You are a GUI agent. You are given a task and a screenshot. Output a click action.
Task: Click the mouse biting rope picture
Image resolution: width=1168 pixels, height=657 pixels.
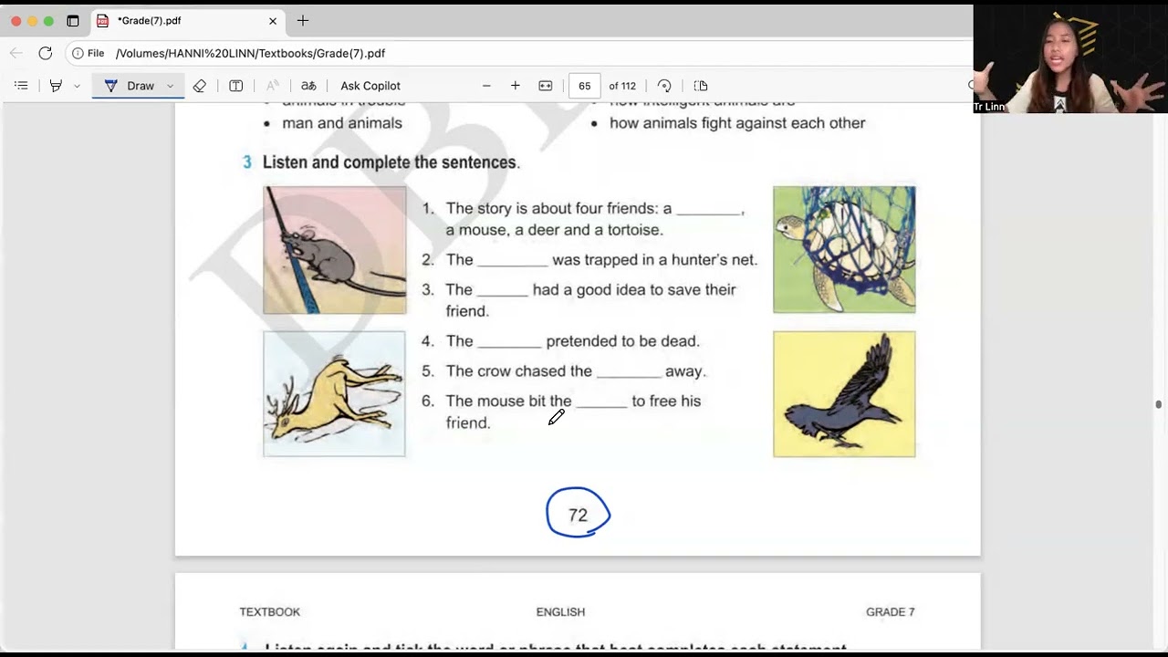pyautogui.click(x=335, y=250)
